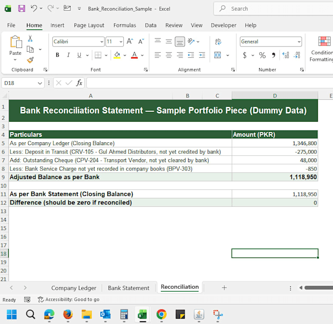Click the Borders icon
The image size is (333, 324).
[98, 55]
